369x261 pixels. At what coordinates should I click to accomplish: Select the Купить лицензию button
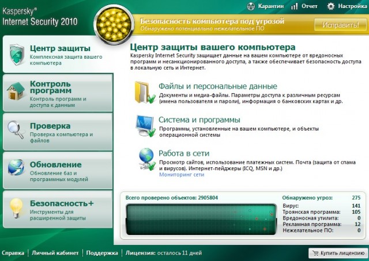pos(338,254)
